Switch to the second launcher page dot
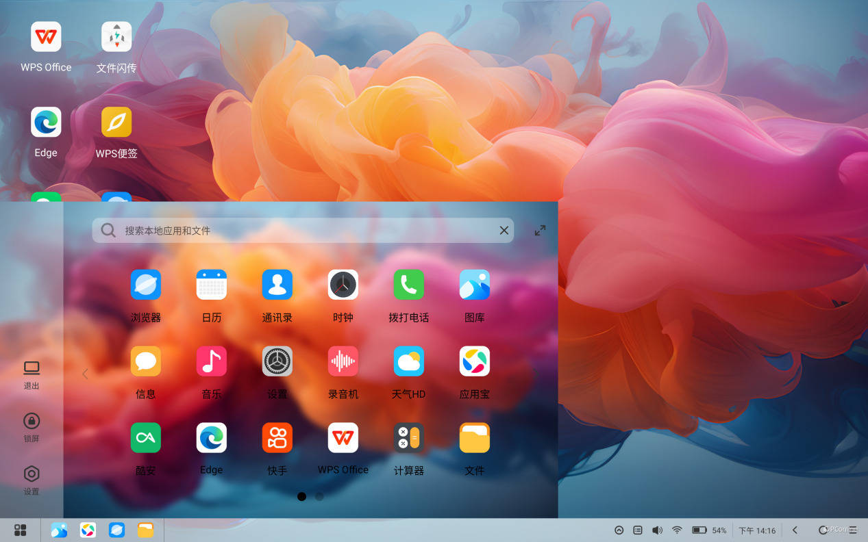This screenshot has height=542, width=868. coord(319,497)
